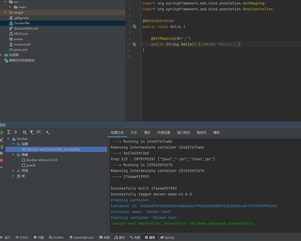Select /docker-test Dockerfile container row
Viewport: 301px width, 241px height.
(56, 149)
